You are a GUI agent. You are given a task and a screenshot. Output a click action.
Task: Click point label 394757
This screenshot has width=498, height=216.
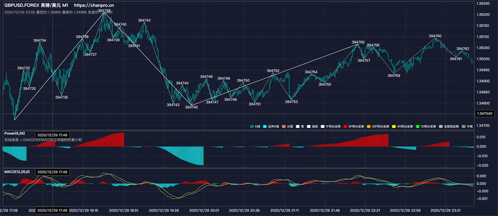(x=364, y=60)
